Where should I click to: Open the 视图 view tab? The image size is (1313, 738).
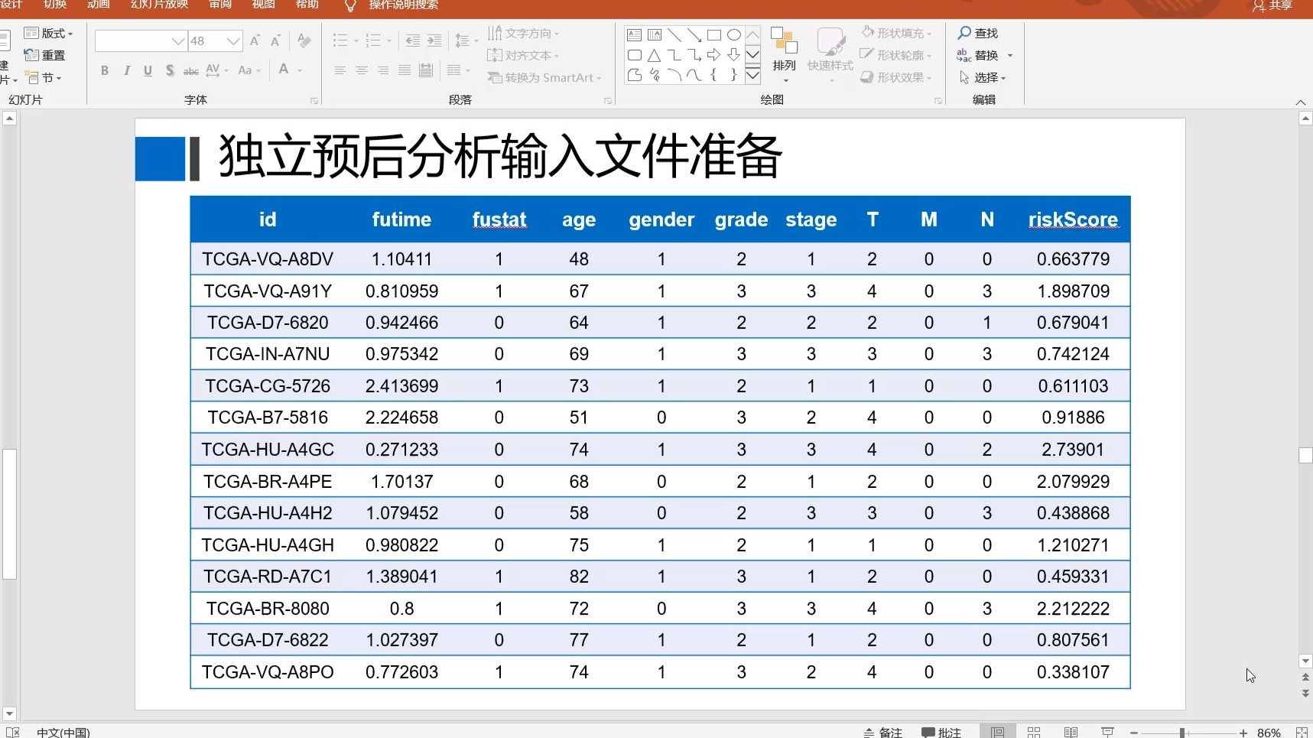tap(264, 5)
